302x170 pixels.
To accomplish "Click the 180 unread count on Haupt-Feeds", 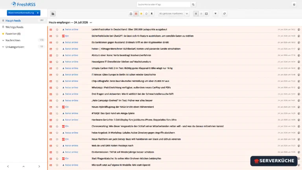I will [41, 20].
